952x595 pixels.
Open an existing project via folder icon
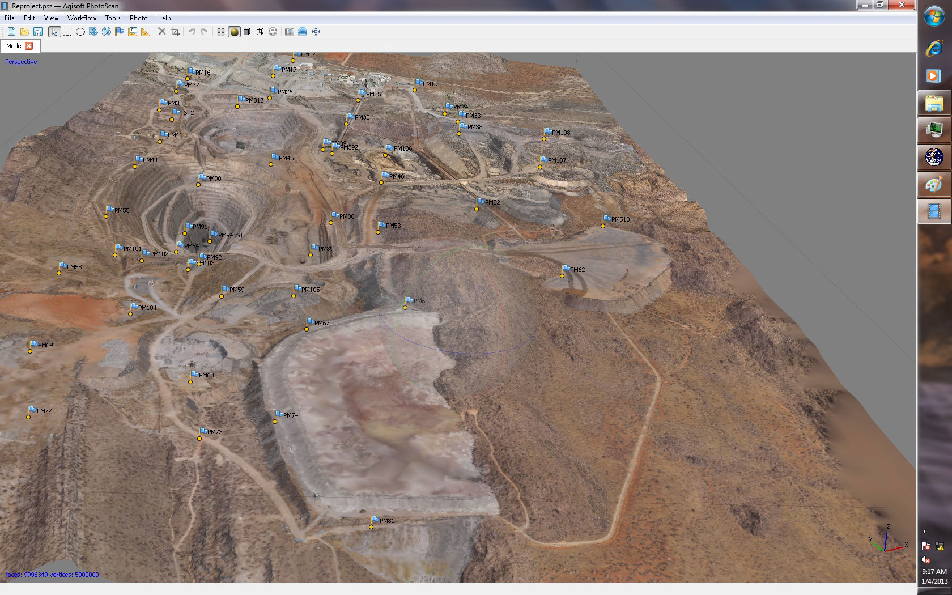click(24, 32)
